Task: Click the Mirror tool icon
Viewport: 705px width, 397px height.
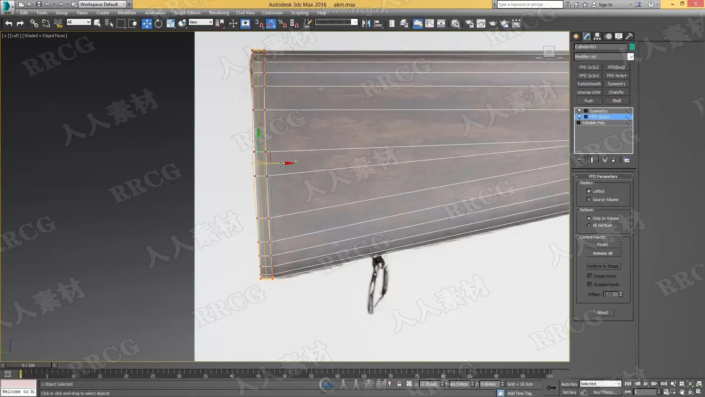Action: pos(366,24)
